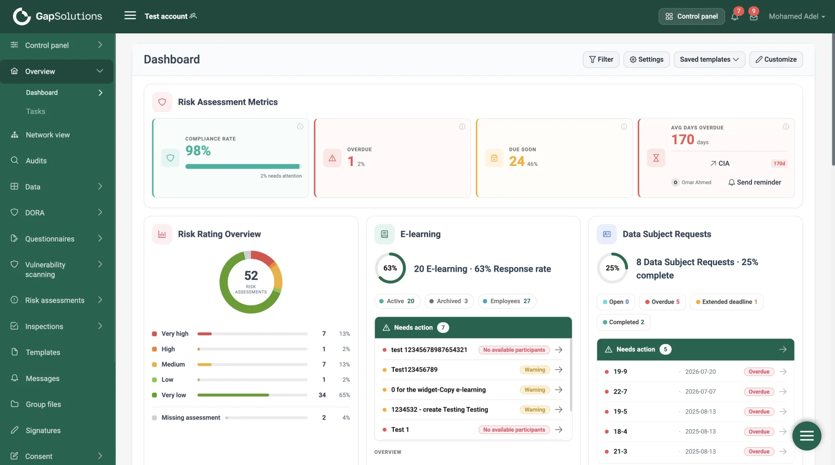Toggle the hamburger sidebar menu
This screenshot has width=835, height=465.
click(x=130, y=16)
